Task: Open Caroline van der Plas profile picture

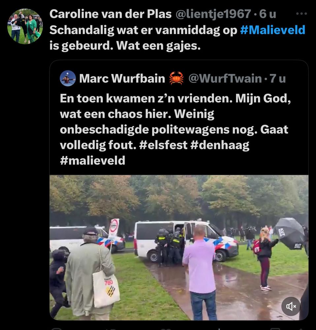Action: point(25,26)
